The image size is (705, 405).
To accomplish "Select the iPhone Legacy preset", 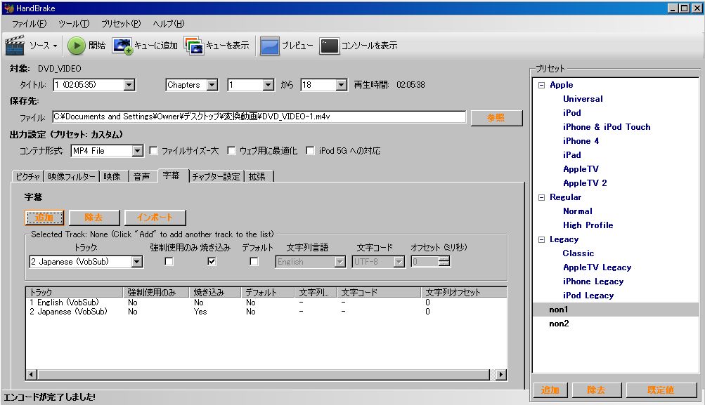I will click(593, 281).
